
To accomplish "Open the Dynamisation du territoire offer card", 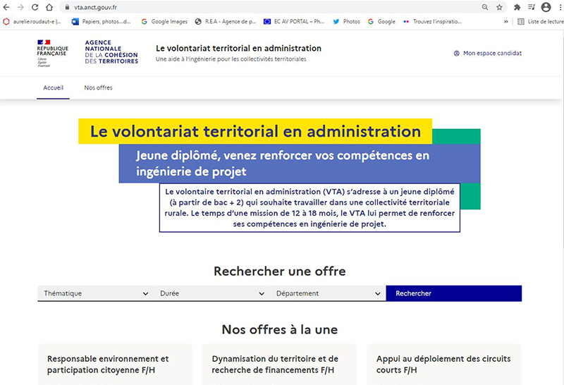I will (x=279, y=365).
